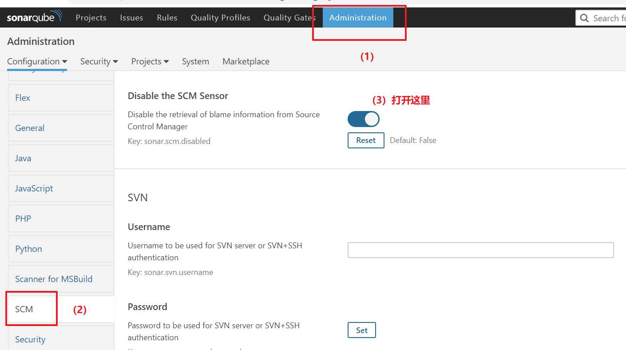Screen dimensions: 626x350
Task: Open the Marketplace admin tab
Action: tap(246, 61)
